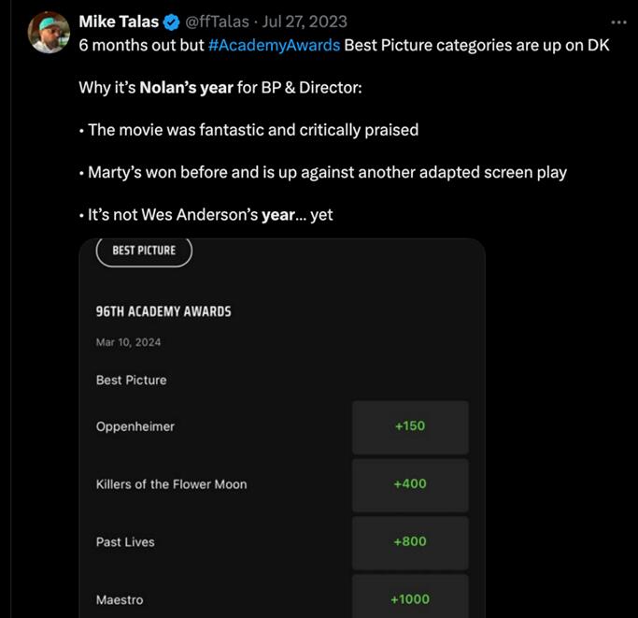The width and height of the screenshot is (638, 618).
Task: Select the Past Lives nominee label
Action: pos(125,542)
